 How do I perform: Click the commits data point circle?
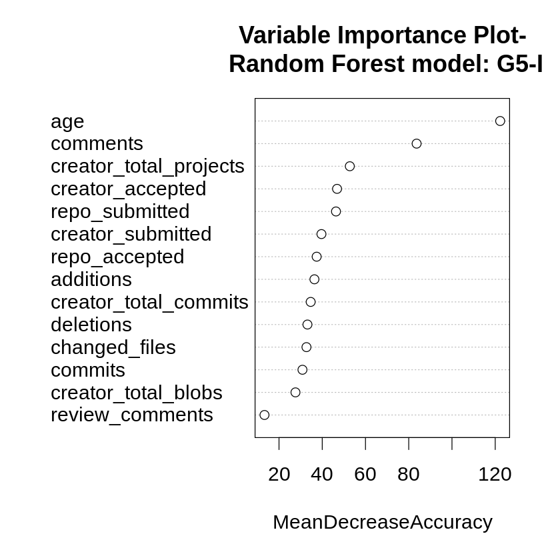pos(302,369)
